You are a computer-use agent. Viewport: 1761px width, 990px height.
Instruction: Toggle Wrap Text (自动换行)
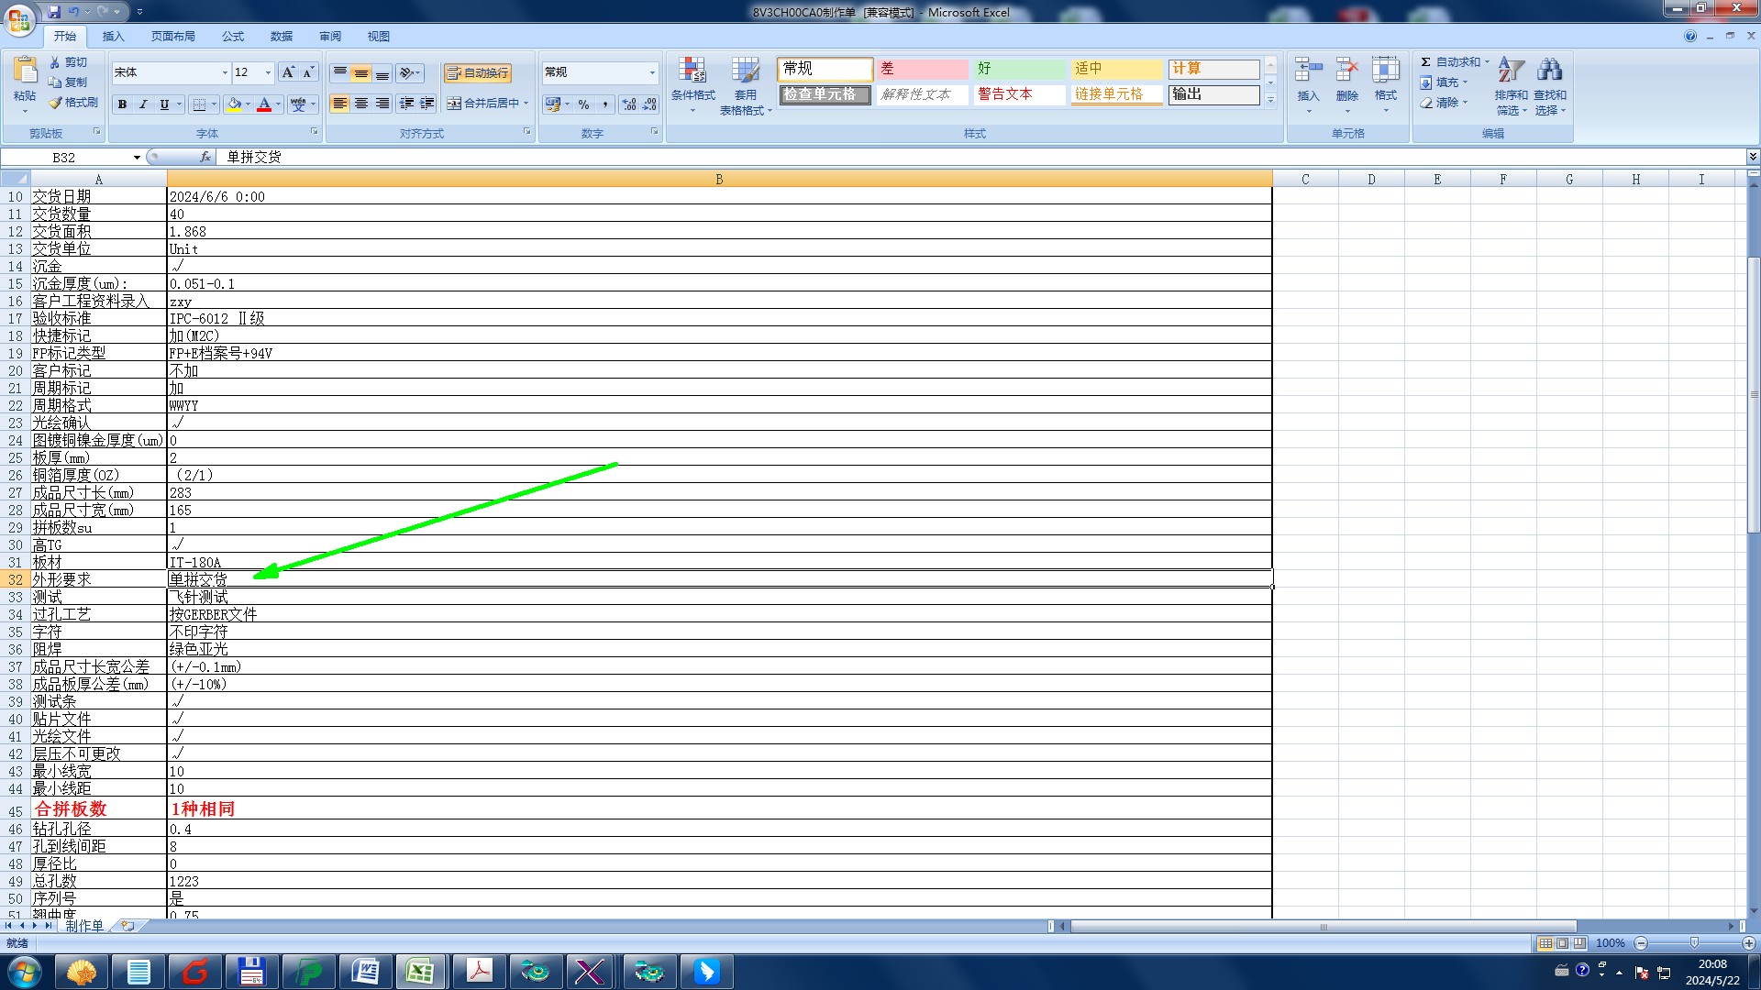pos(477,72)
